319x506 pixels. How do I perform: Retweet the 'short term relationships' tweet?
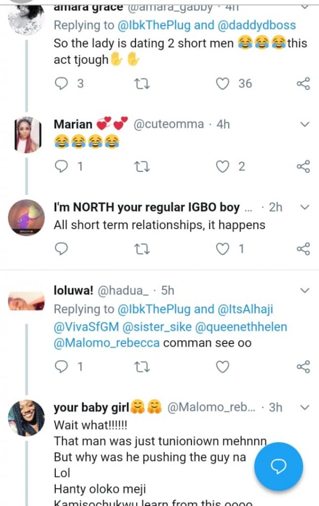pyautogui.click(x=142, y=249)
